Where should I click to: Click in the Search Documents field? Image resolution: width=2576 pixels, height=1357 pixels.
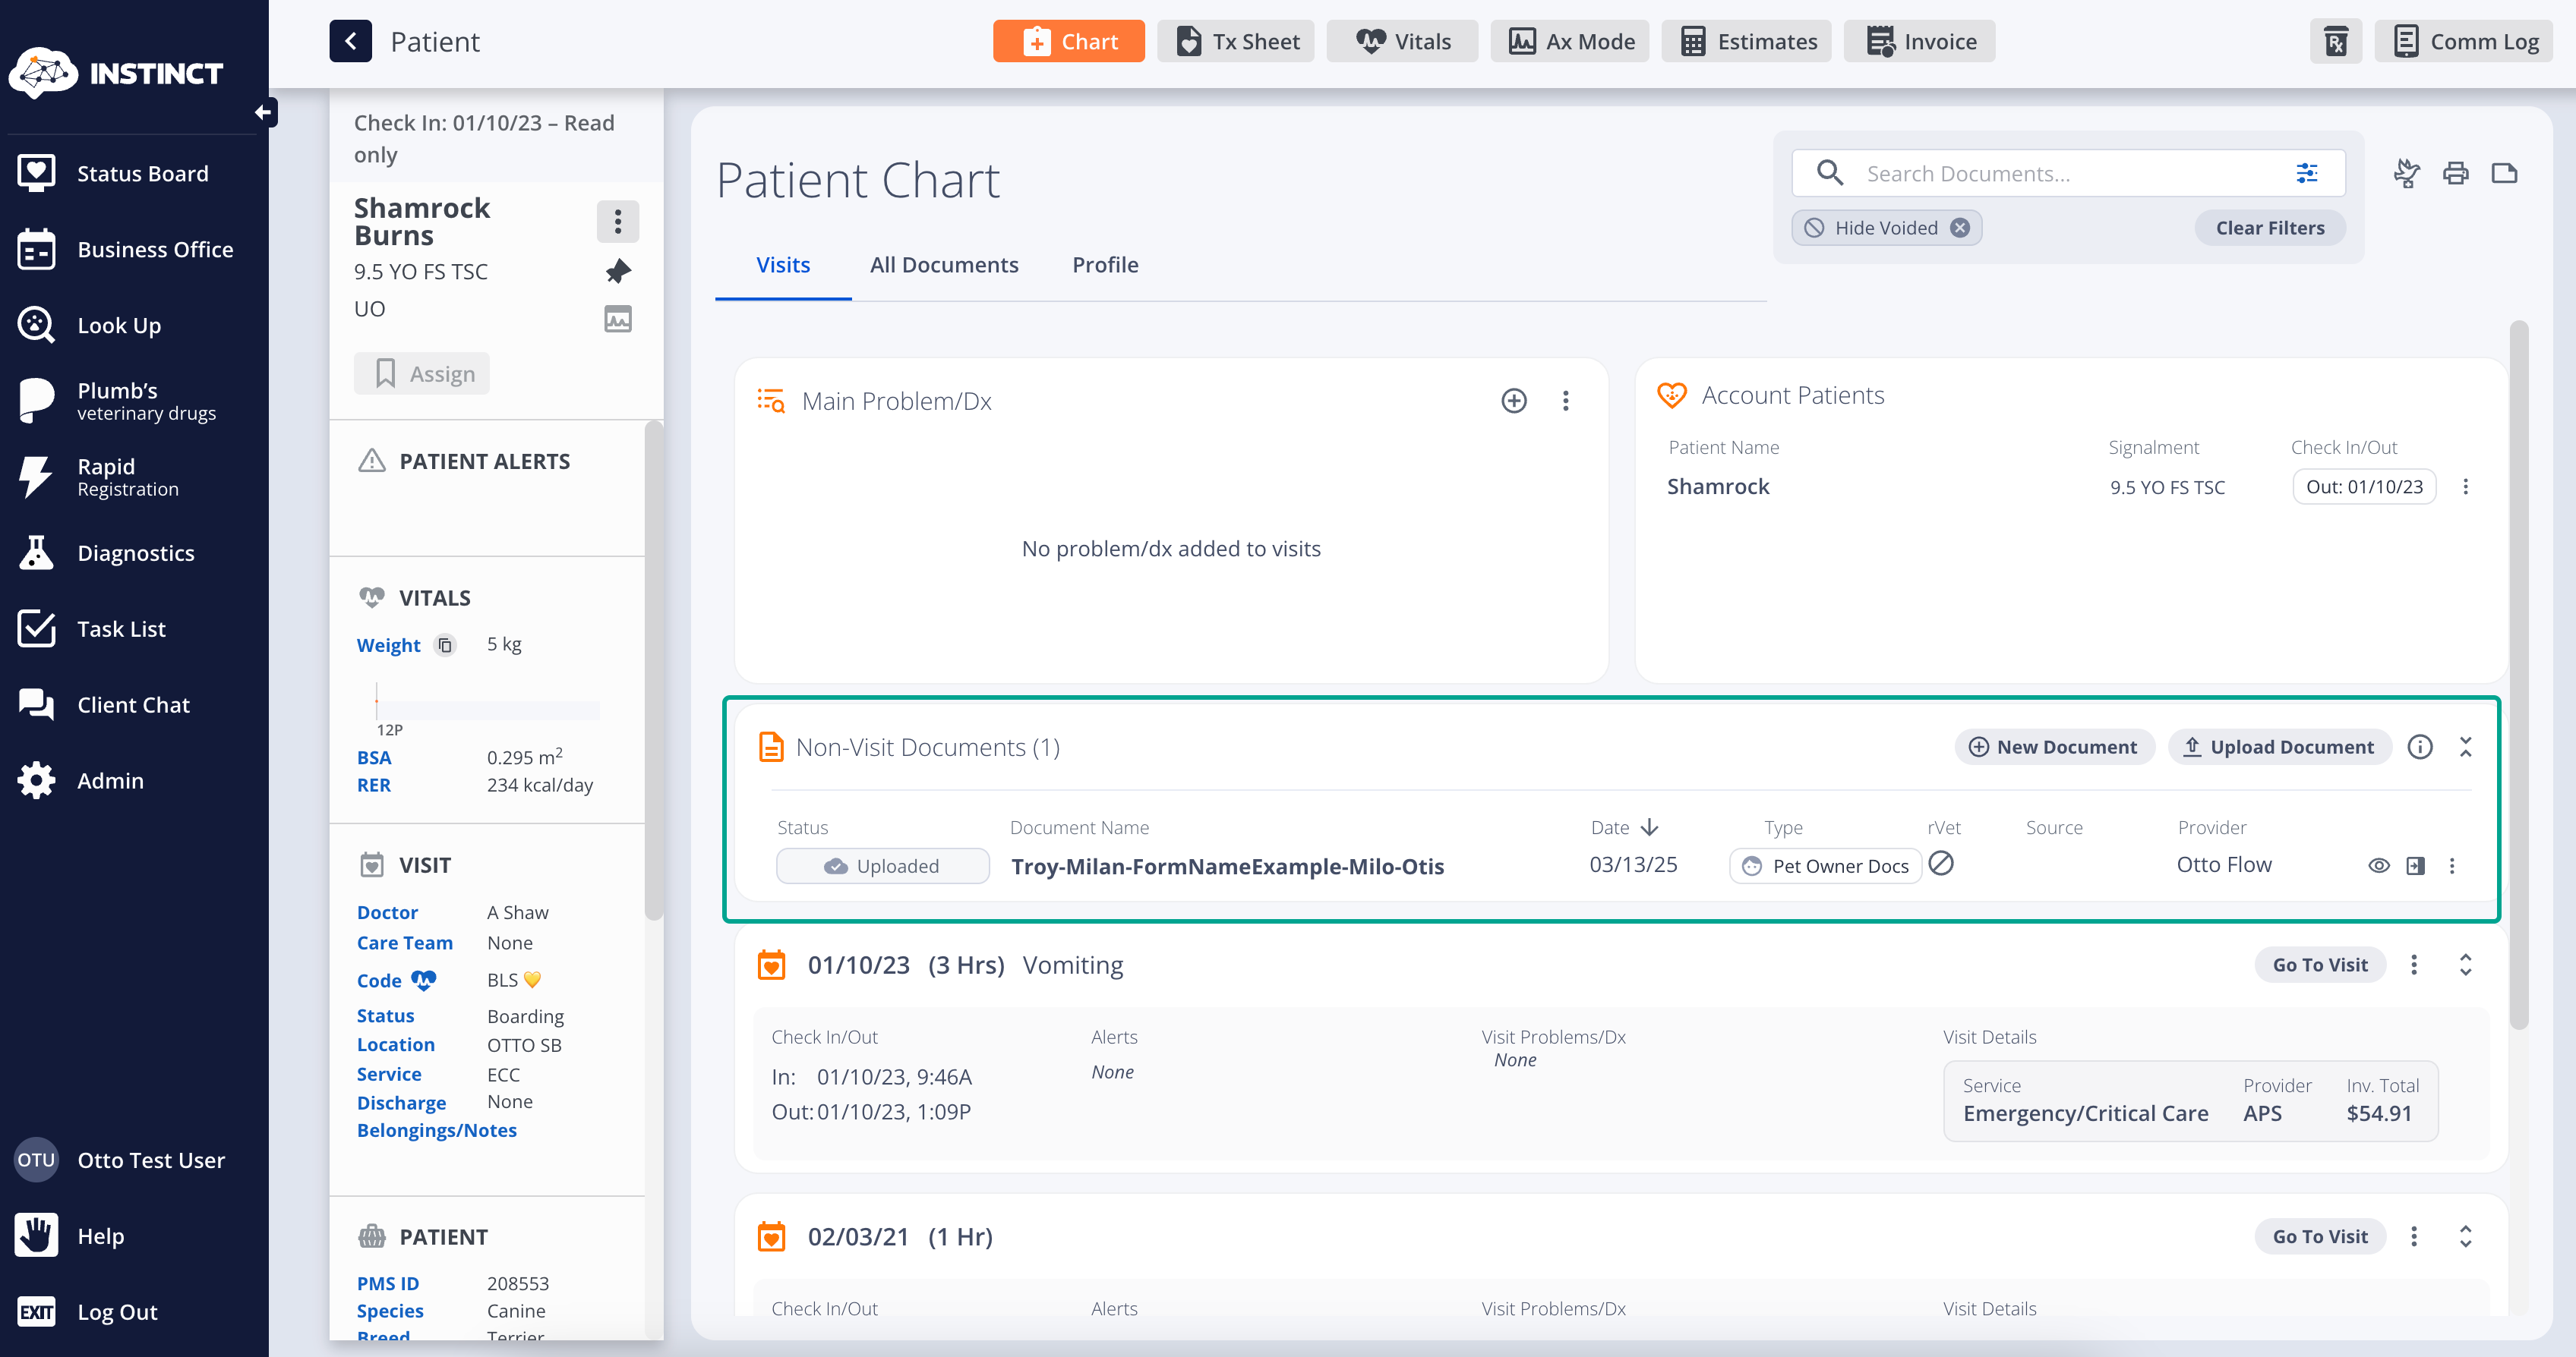(x=2068, y=173)
